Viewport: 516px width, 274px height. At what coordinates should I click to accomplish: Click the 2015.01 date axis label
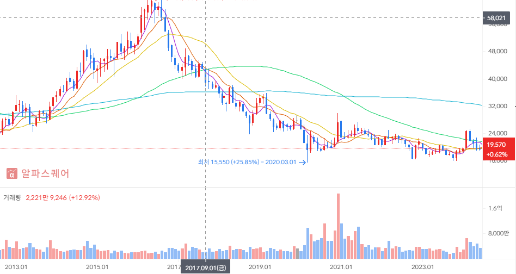coord(97,267)
